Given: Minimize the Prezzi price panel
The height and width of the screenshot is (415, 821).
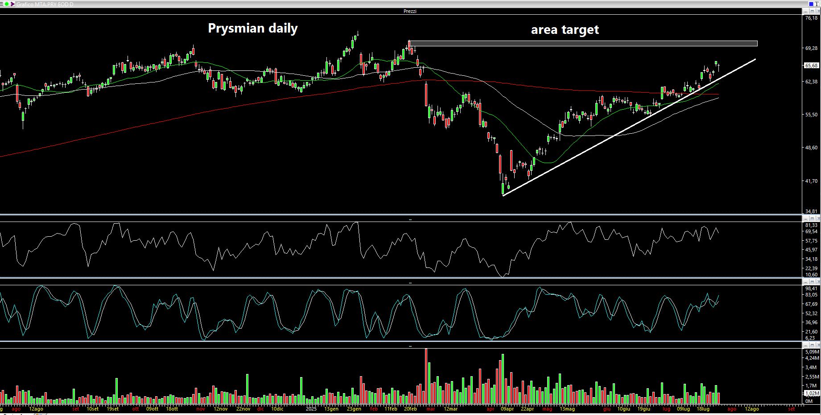Looking at the screenshot, I should [805, 11].
